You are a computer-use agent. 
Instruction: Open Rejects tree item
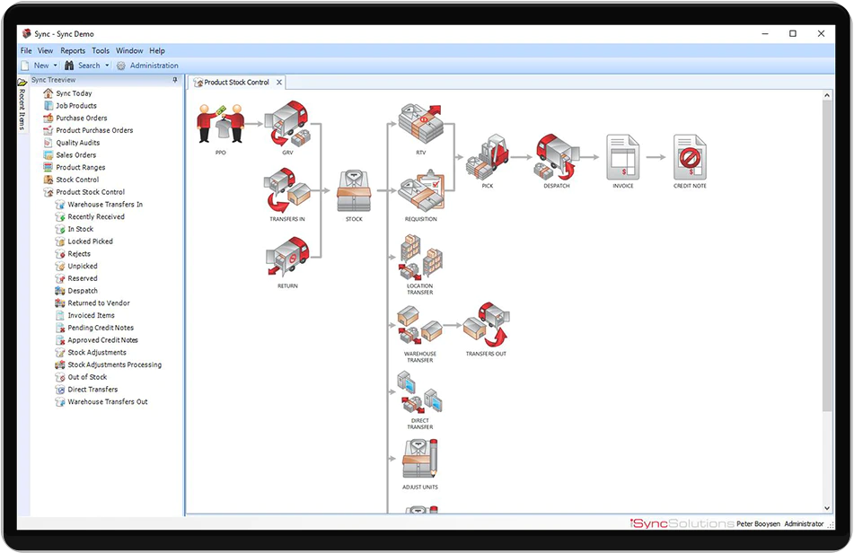(x=79, y=254)
